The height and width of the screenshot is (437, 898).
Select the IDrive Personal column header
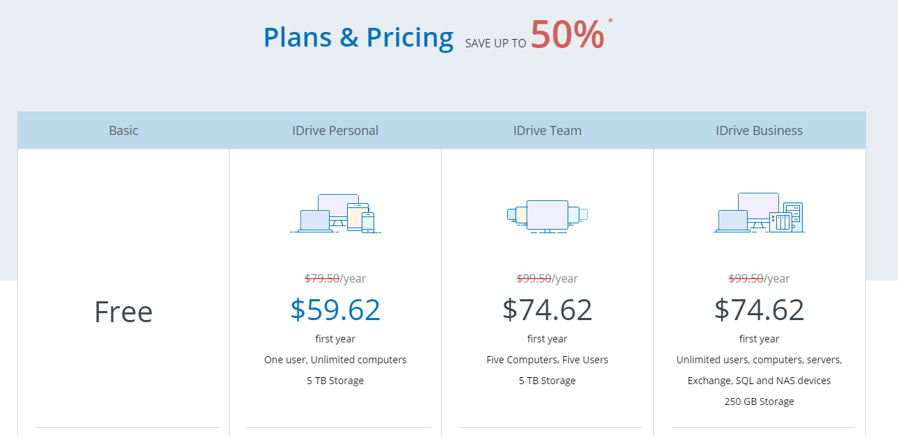point(335,130)
